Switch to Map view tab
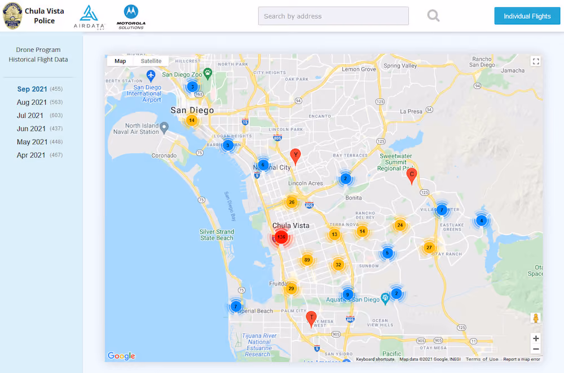The image size is (564, 373). tap(120, 61)
